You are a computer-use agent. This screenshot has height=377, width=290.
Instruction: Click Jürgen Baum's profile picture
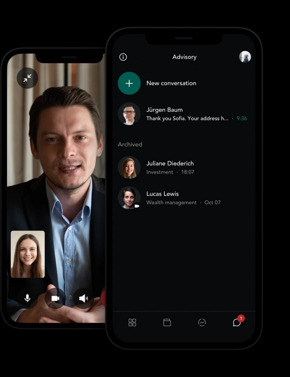[x=129, y=114]
